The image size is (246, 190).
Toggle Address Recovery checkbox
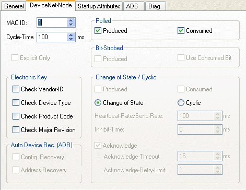point(16,170)
